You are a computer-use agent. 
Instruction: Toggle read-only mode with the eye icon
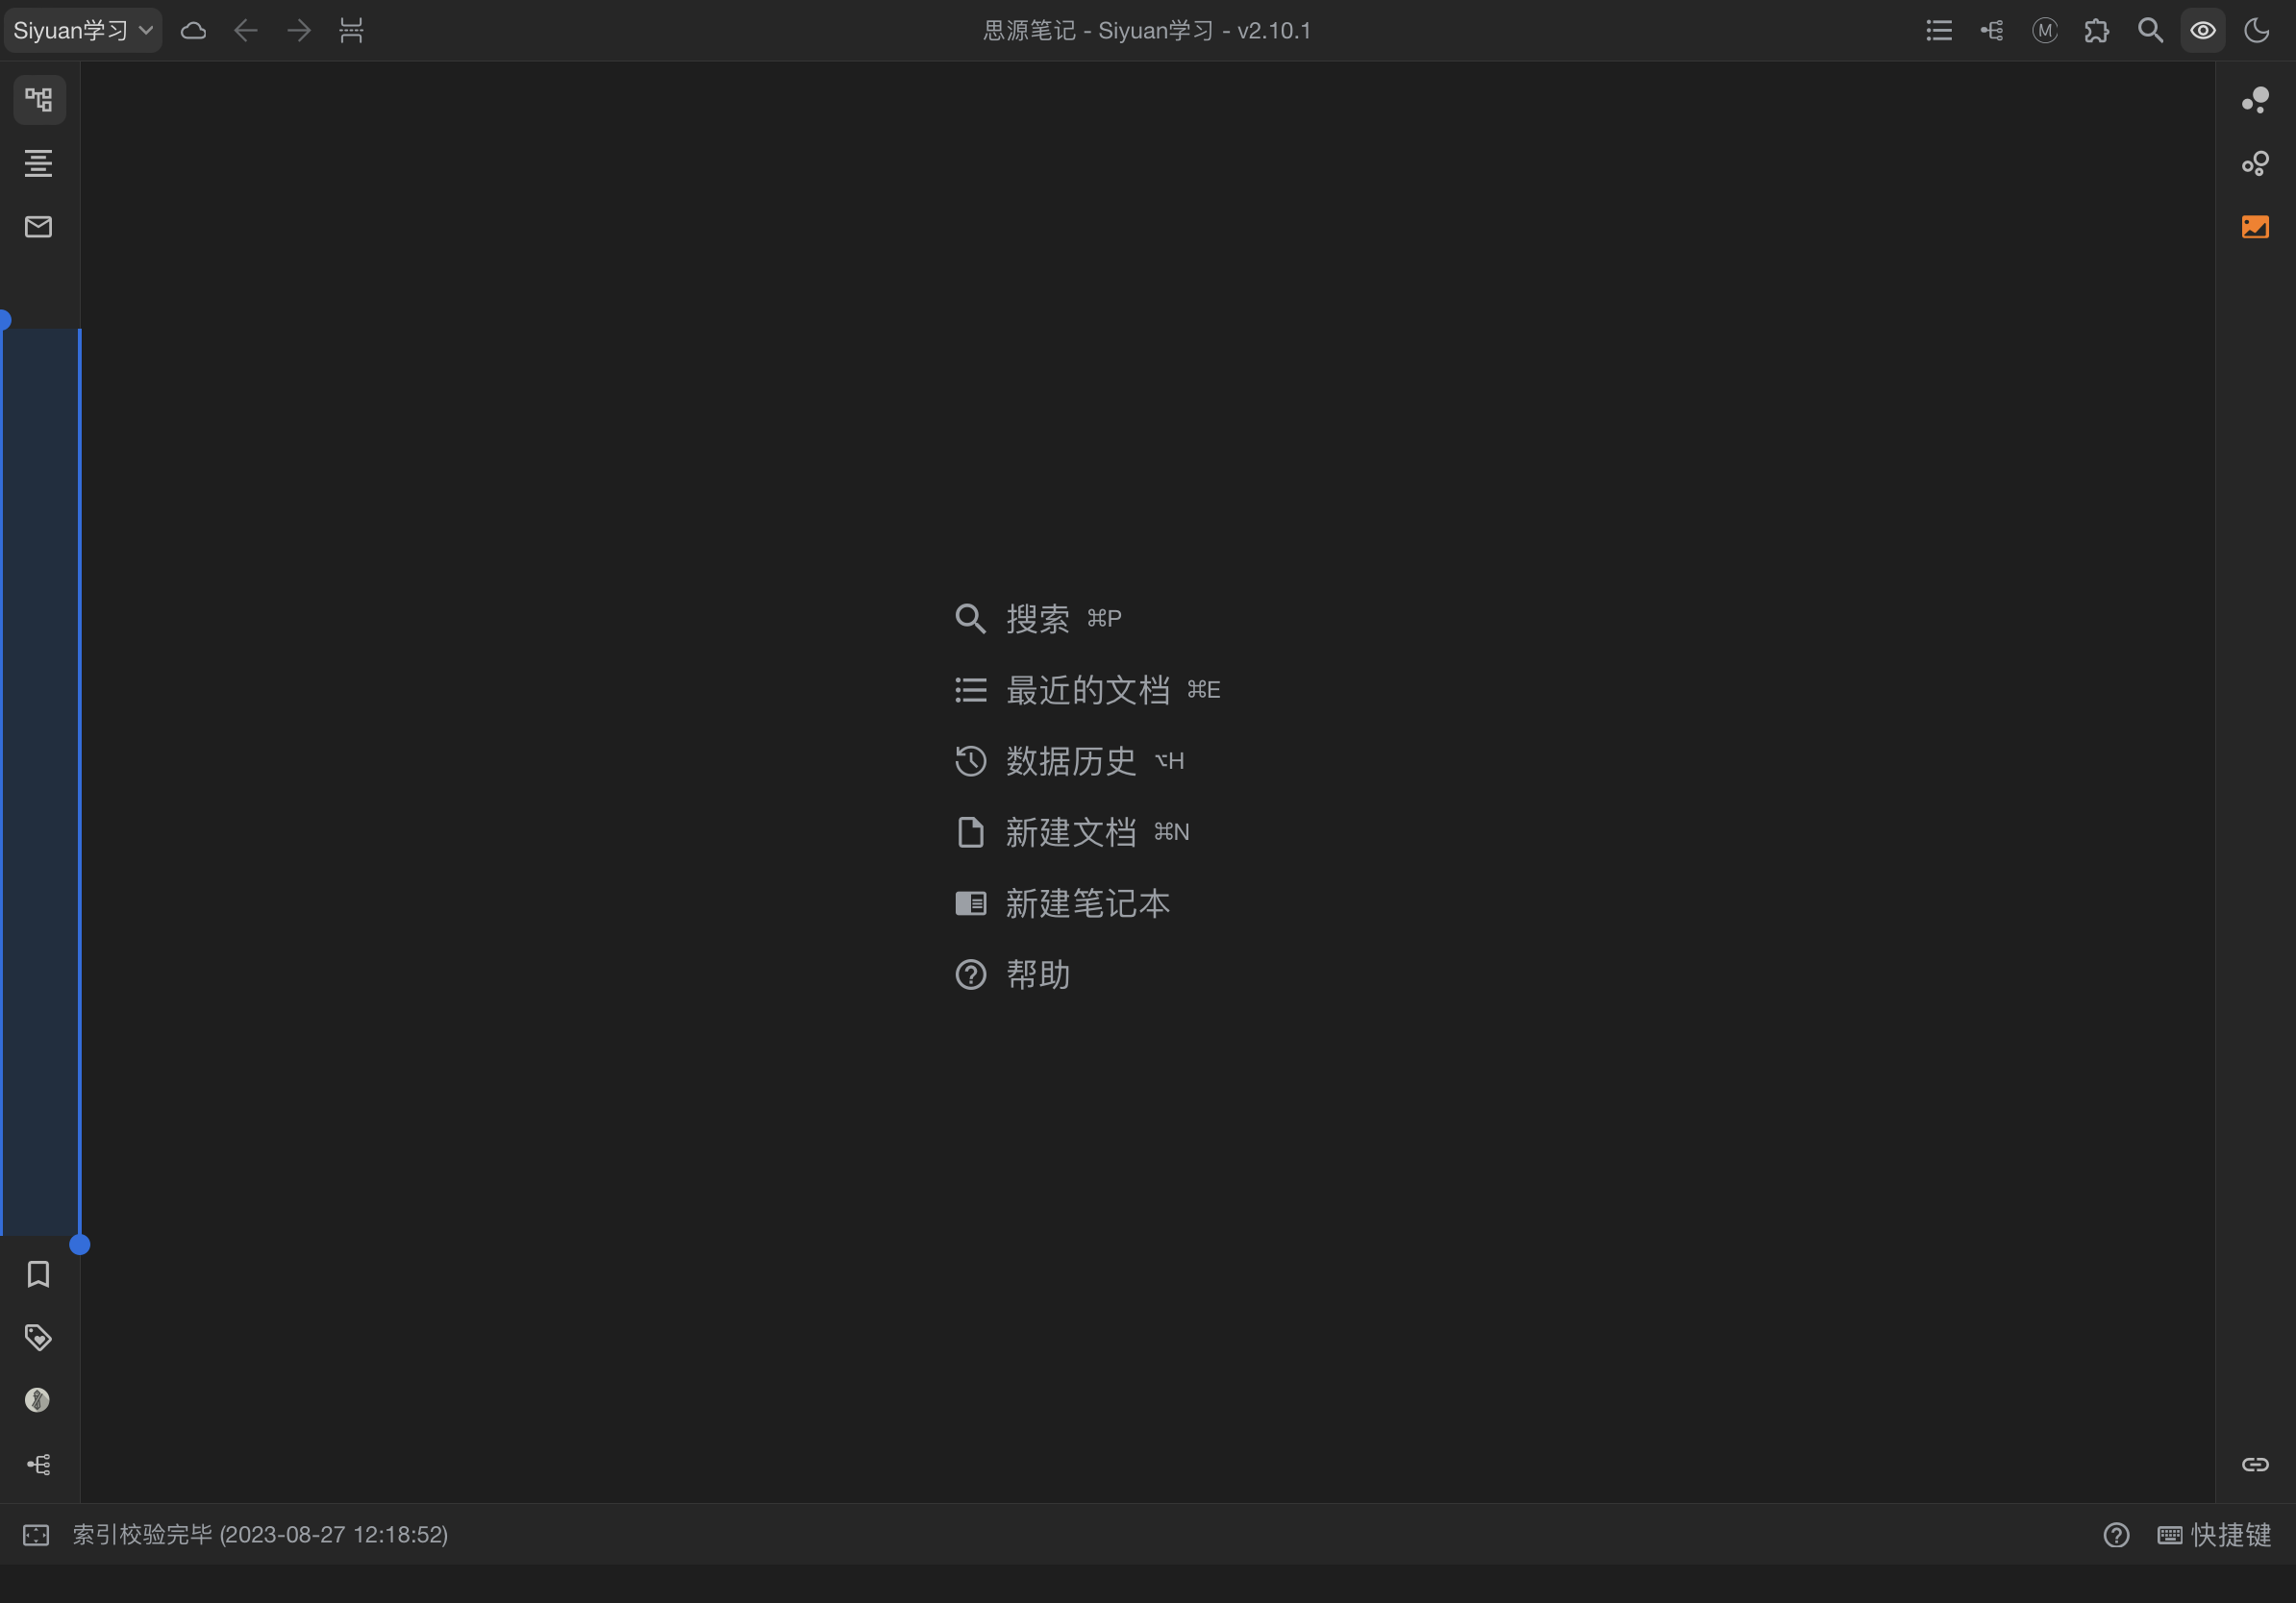(x=2202, y=30)
